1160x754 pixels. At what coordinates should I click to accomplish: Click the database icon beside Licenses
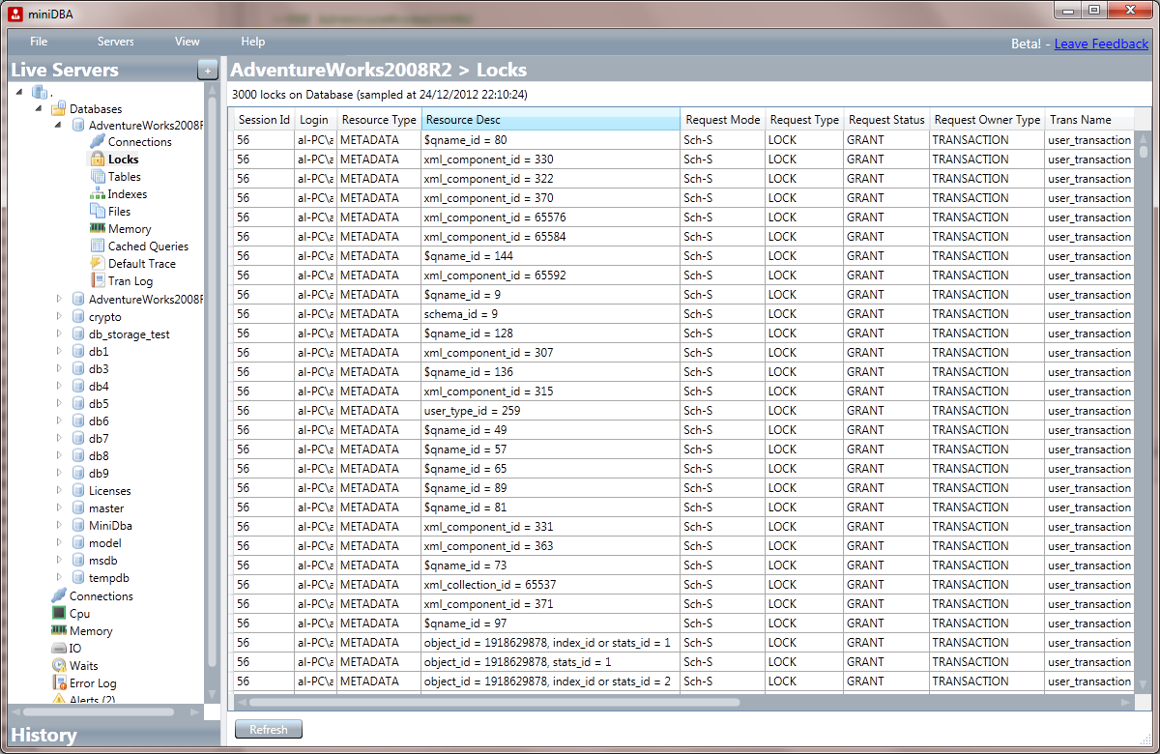[x=78, y=490]
